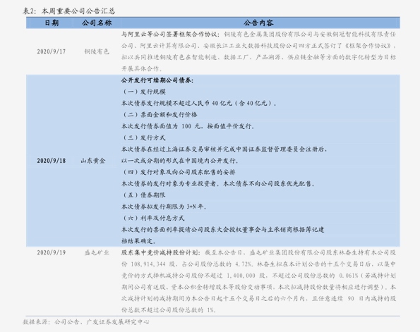Click item （一）发行规模

144,92
